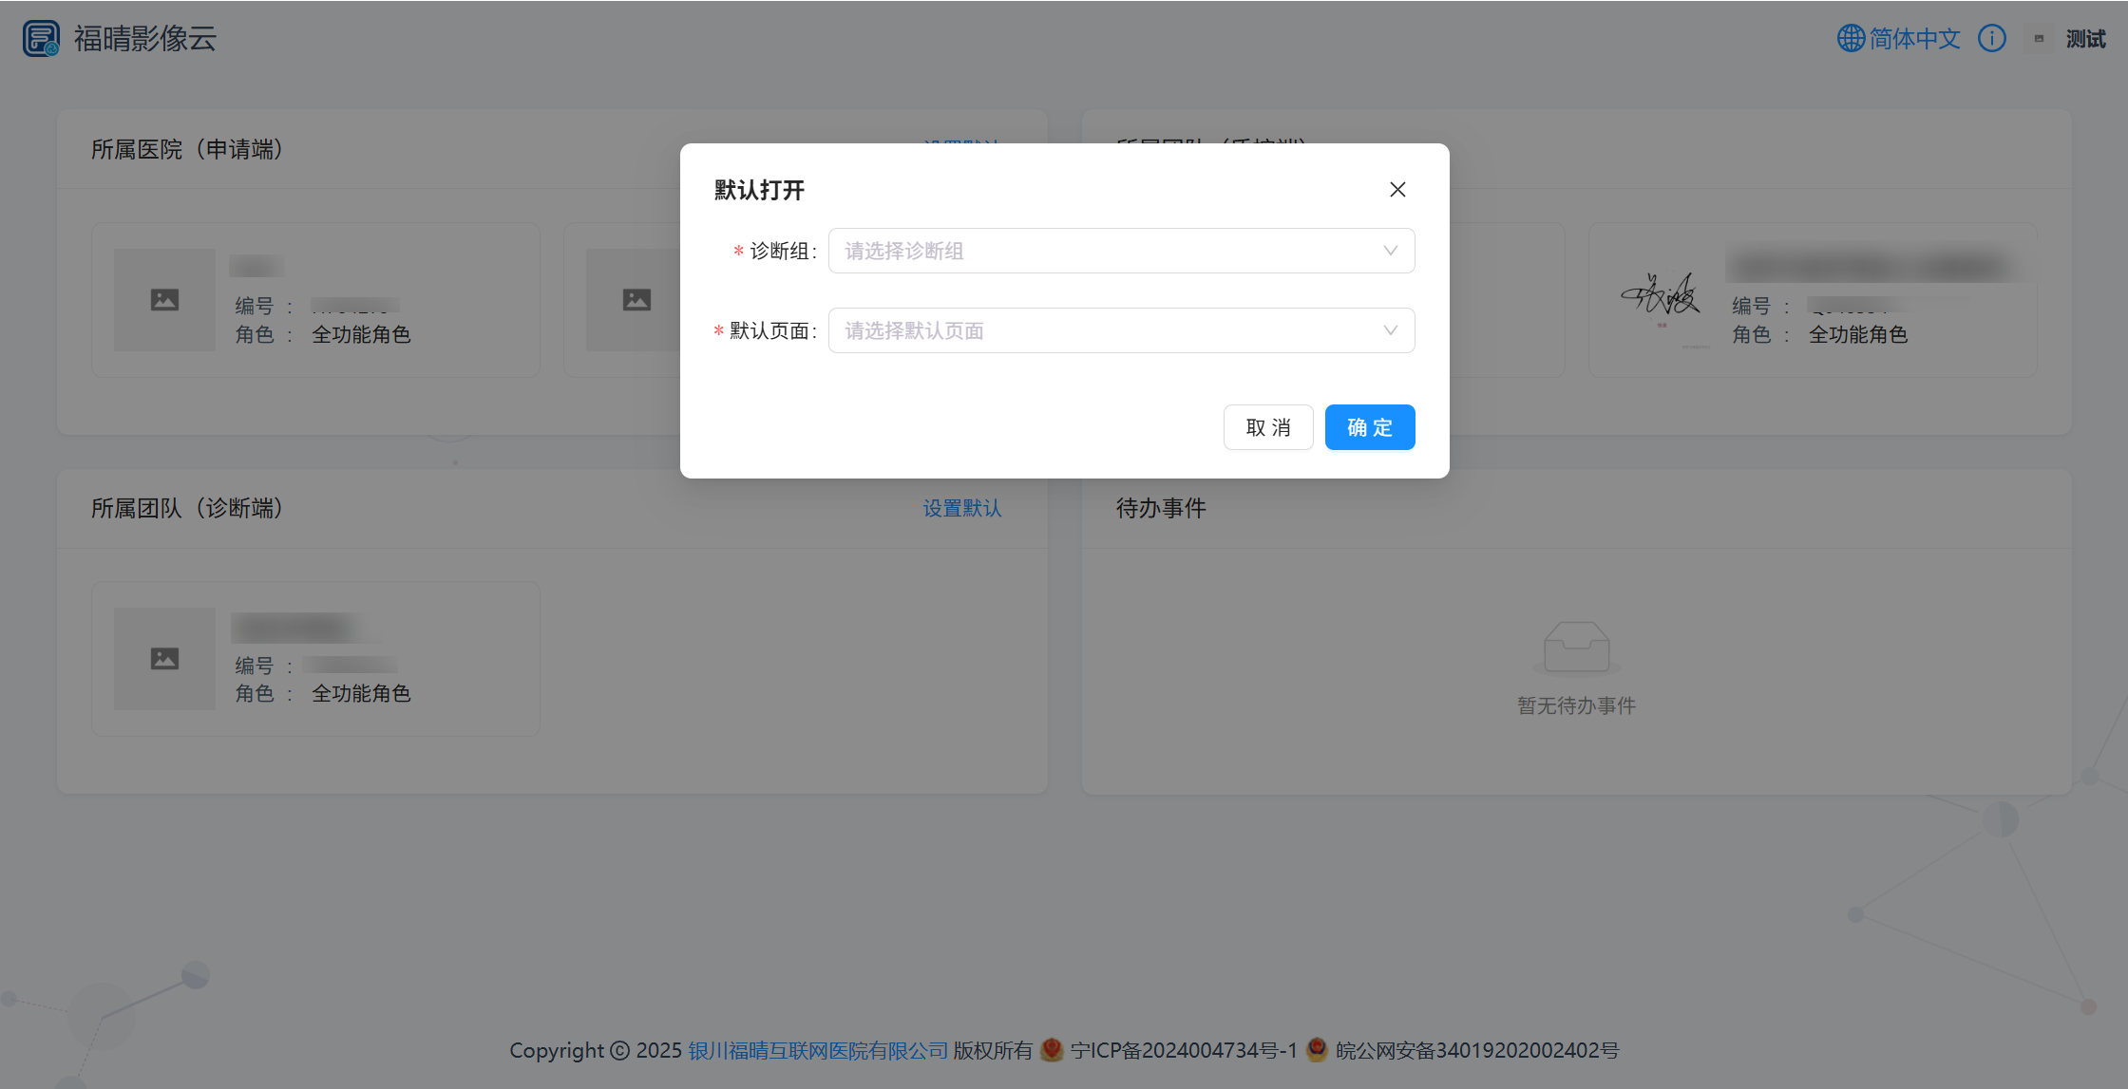
Task: Click the 设置默认 link above the diagnosis team card
Action: coord(961,509)
